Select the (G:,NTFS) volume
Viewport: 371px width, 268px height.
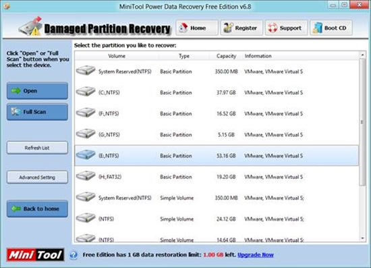217,135
